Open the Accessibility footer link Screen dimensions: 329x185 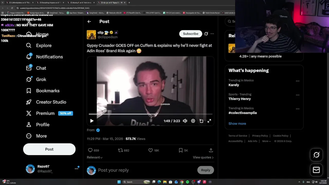pyautogui.click(x=235, y=141)
